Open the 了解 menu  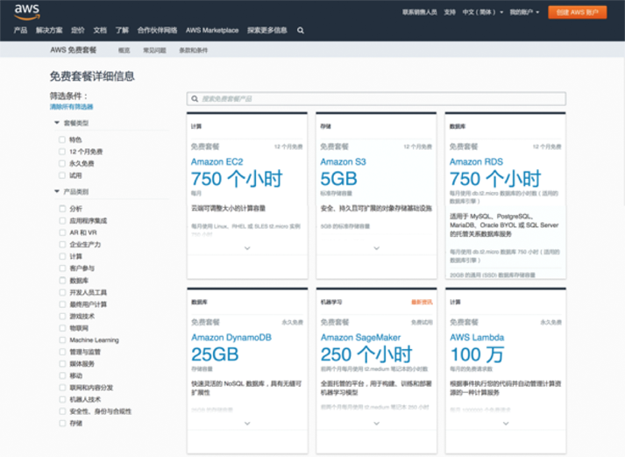coord(122,31)
